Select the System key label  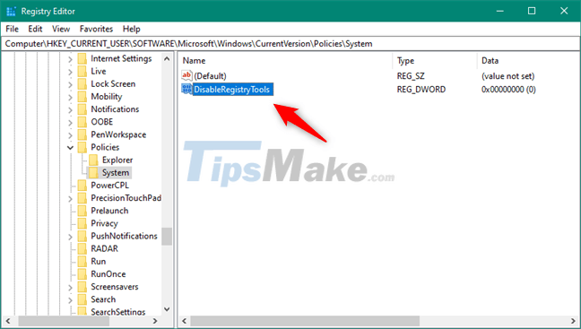tap(116, 173)
